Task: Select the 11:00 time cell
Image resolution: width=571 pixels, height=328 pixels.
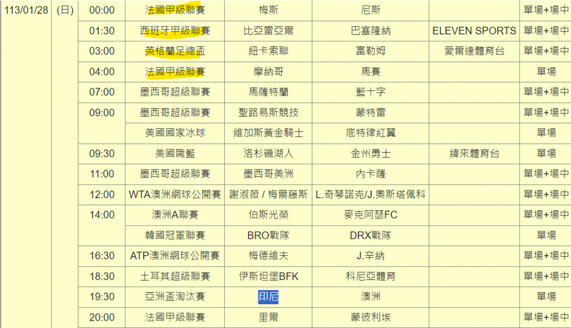Action: (x=102, y=174)
